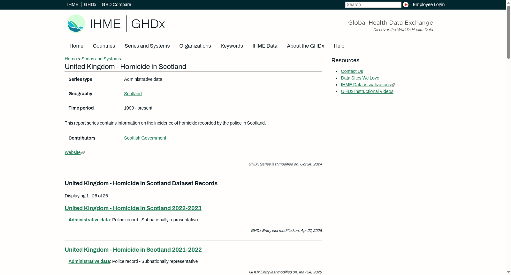Open the Scotland geography link
Screen dimensions: 511x275
coord(133,94)
